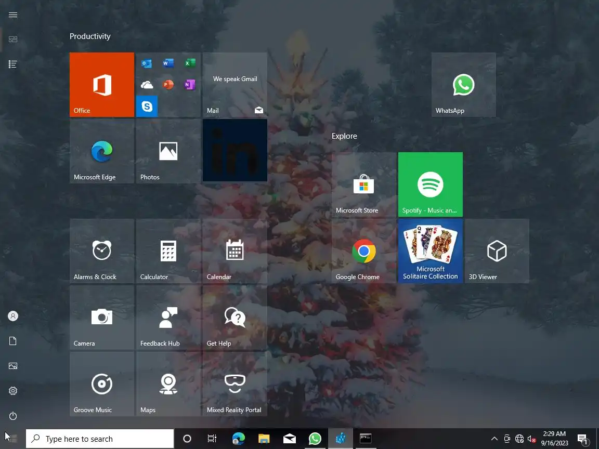Launch Google Chrome tile

pyautogui.click(x=363, y=251)
